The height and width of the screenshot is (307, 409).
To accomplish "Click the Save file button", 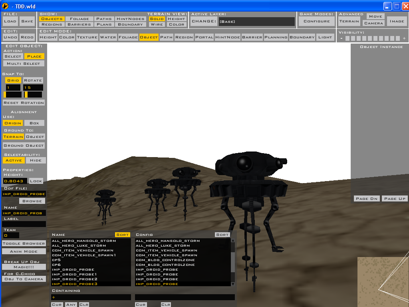I will 27,22.
